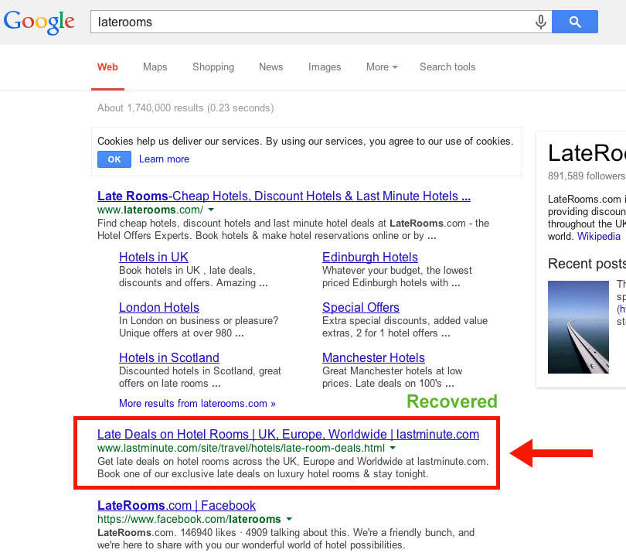This screenshot has height=560, width=626.
Task: Switch to the Images tab
Action: [x=325, y=67]
